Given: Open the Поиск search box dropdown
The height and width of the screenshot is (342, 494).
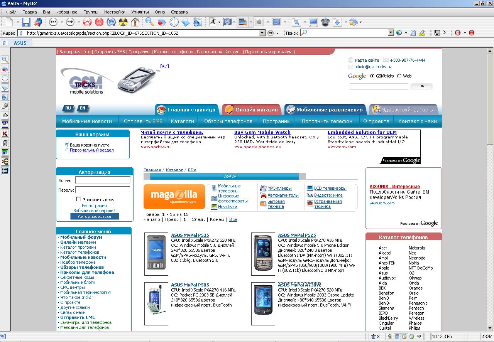Looking at the screenshot, I should point(390,33).
